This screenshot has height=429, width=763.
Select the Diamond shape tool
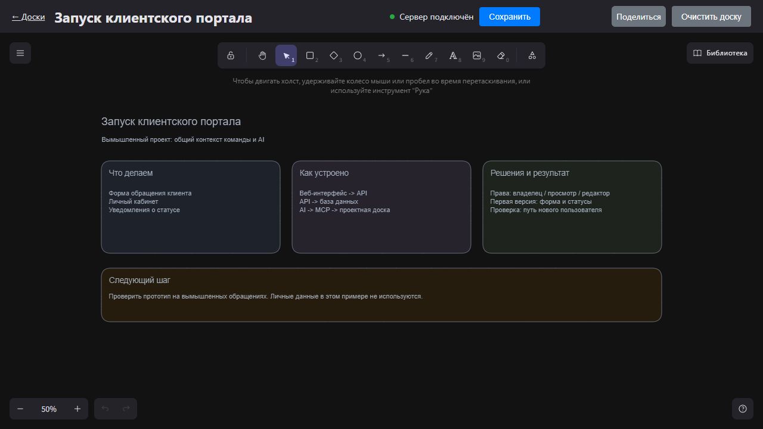(334, 55)
